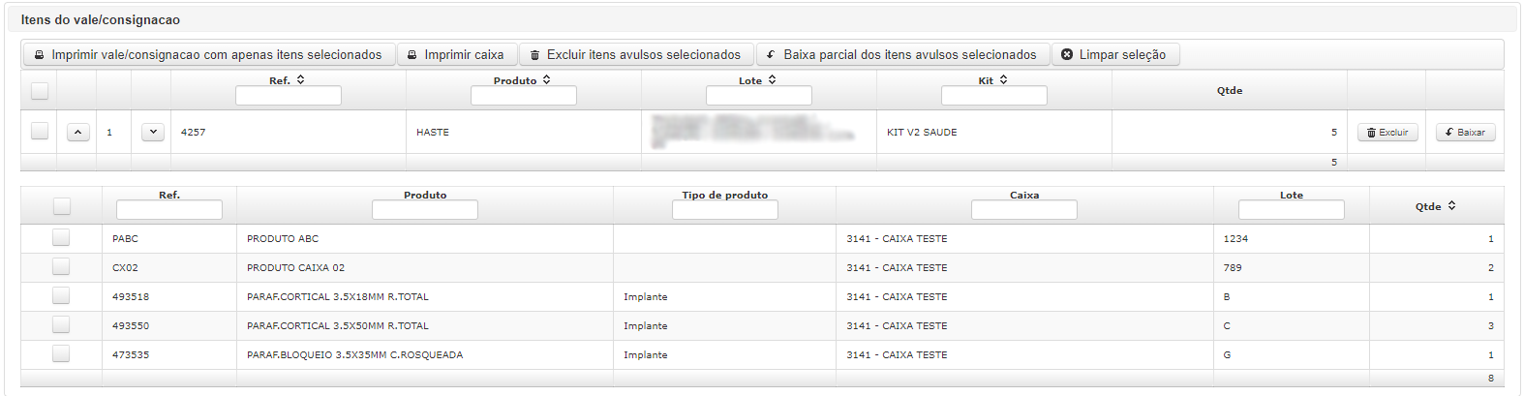This screenshot has height=396, width=1524.
Task: Click Imprimir caixa printer button
Action: click(x=456, y=55)
